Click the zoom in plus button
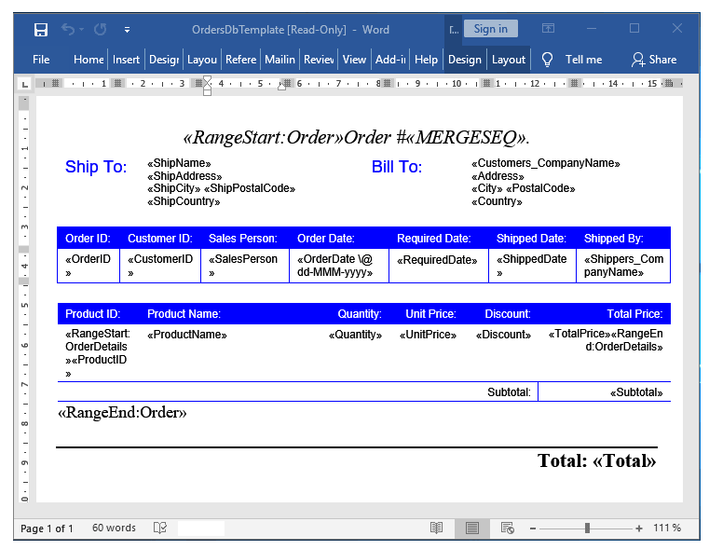 click(638, 528)
